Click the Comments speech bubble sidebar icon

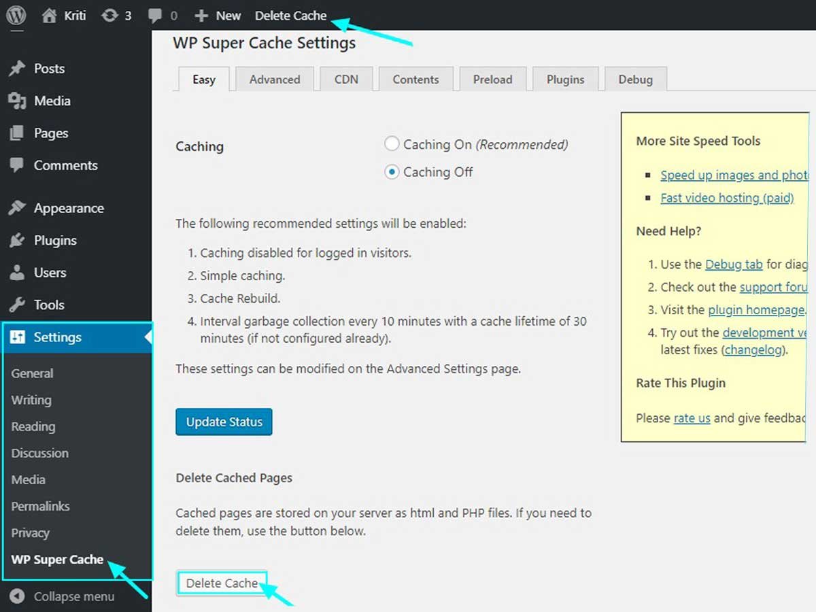(17, 165)
